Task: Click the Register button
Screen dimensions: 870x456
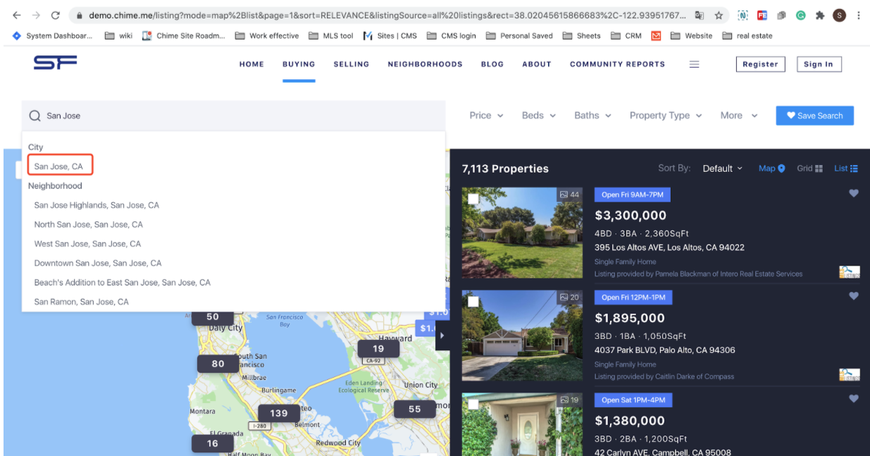Action: pyautogui.click(x=761, y=64)
